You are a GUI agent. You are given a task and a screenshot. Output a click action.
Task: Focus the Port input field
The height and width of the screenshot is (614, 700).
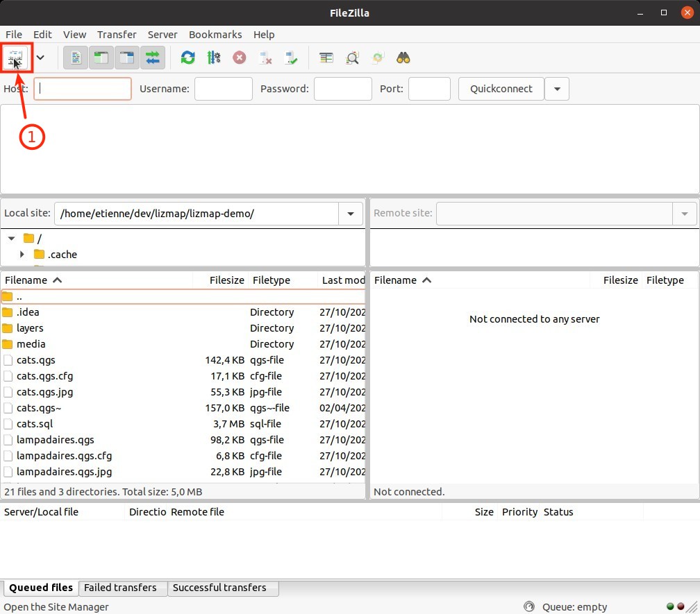429,89
